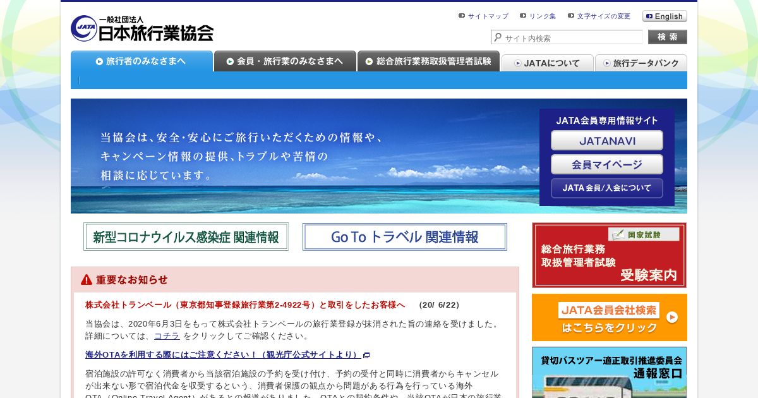Open the 旅行者のみなさまへ tab
Viewport: 758px width, 398px height.
coord(141,61)
